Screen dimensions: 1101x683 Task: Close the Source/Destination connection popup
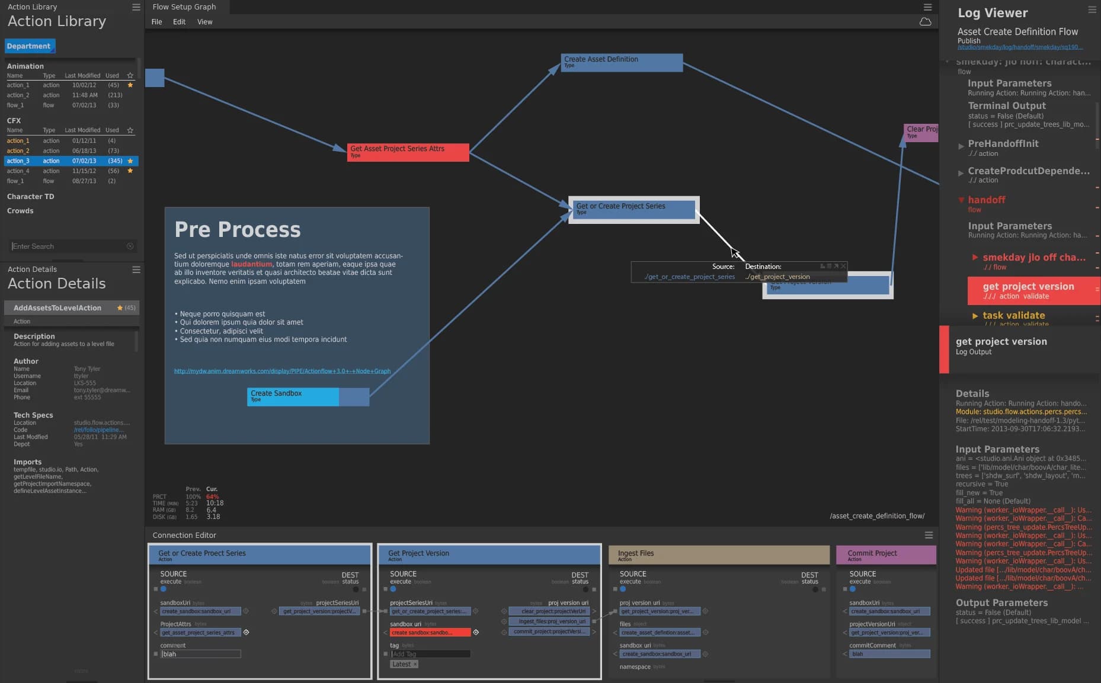[843, 266]
